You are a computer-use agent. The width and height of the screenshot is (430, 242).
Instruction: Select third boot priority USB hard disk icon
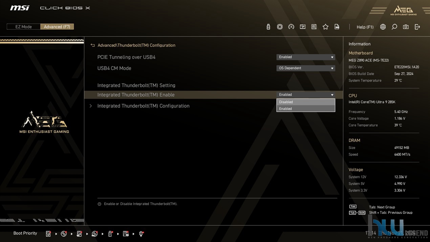(x=79, y=234)
